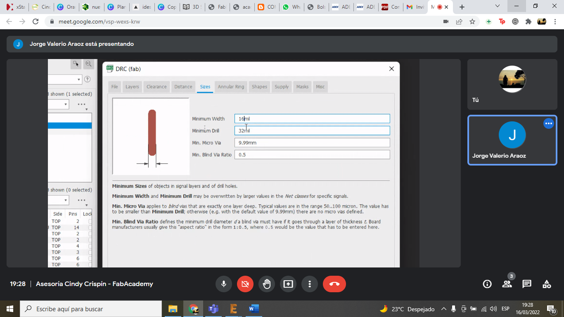Open more options on Jorge Valerio Araoz tile
Screen dimensions: 564x317
click(548, 123)
